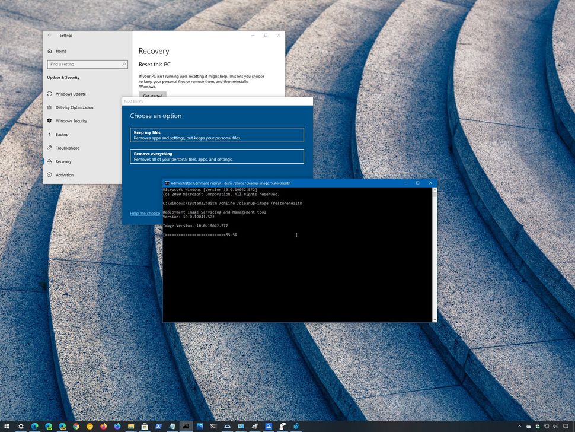The width and height of the screenshot is (575, 432).
Task: Choose Keep my files option
Action: coord(217,135)
